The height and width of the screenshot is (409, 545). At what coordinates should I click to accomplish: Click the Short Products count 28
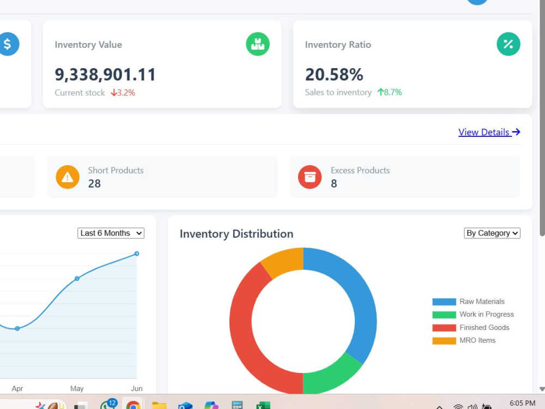click(x=94, y=184)
